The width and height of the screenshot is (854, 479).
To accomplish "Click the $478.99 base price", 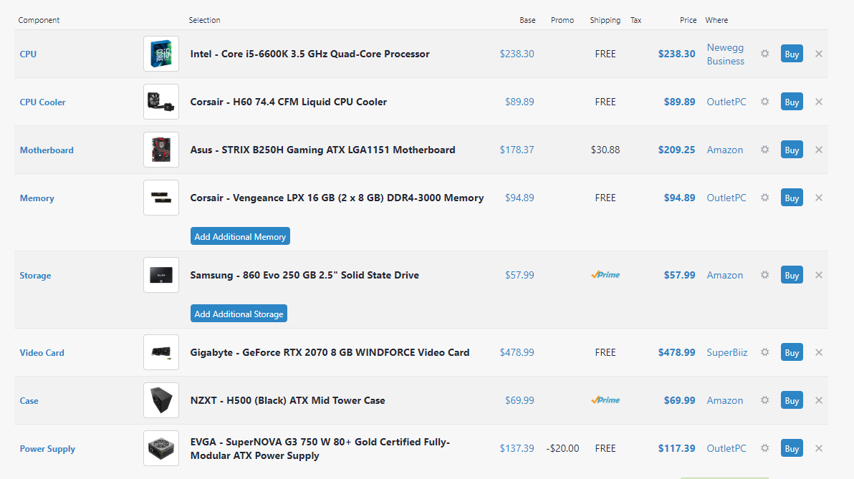I will click(517, 352).
